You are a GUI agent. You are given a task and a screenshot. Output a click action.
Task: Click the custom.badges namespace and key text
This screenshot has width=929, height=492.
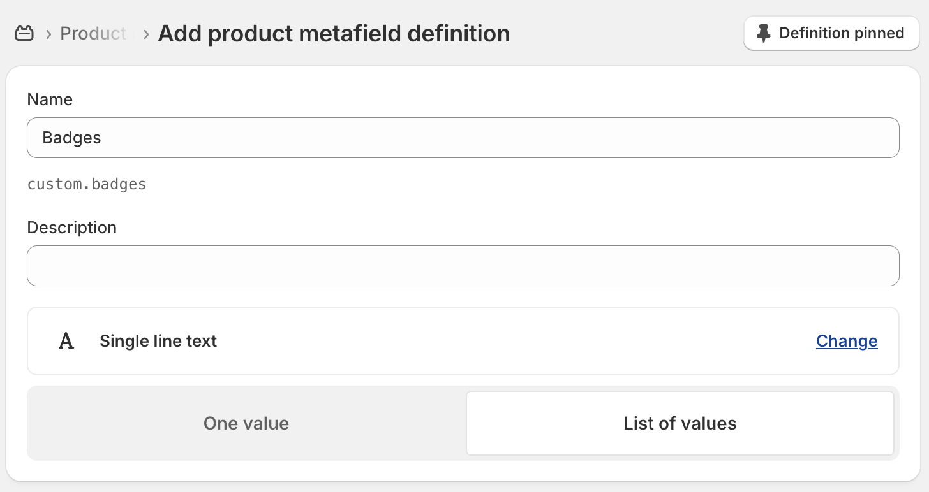(87, 185)
